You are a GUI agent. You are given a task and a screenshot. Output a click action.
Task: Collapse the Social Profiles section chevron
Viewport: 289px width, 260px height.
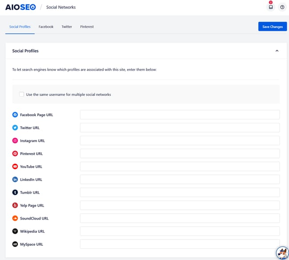pos(277,51)
